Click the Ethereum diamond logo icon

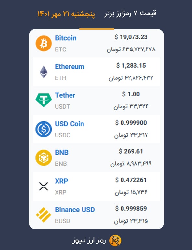point(44,72)
